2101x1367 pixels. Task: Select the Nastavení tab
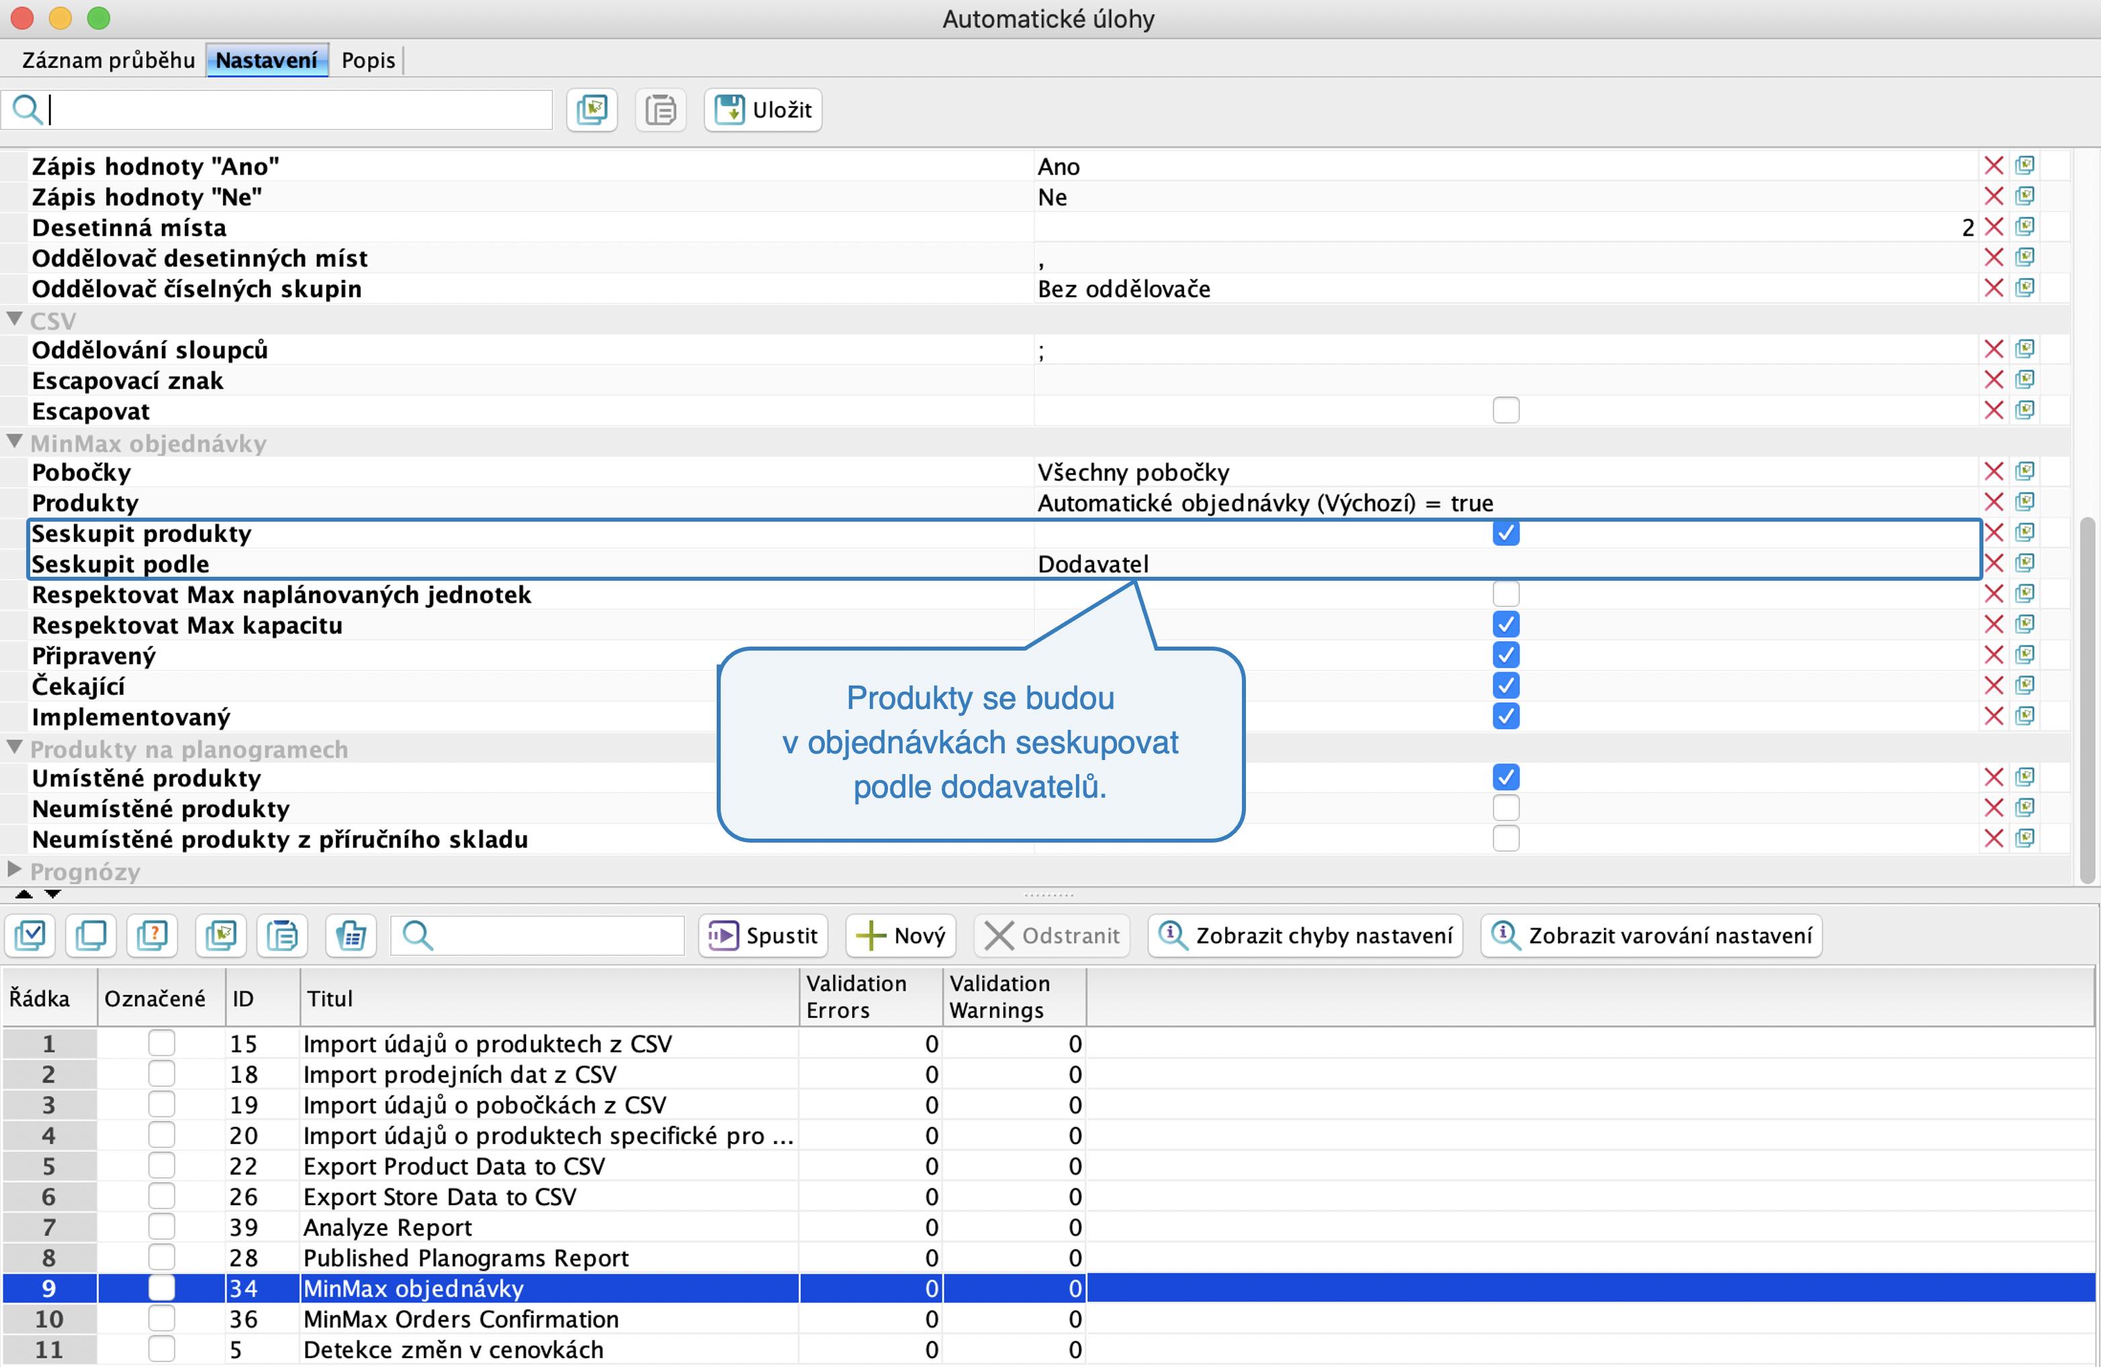(x=267, y=60)
